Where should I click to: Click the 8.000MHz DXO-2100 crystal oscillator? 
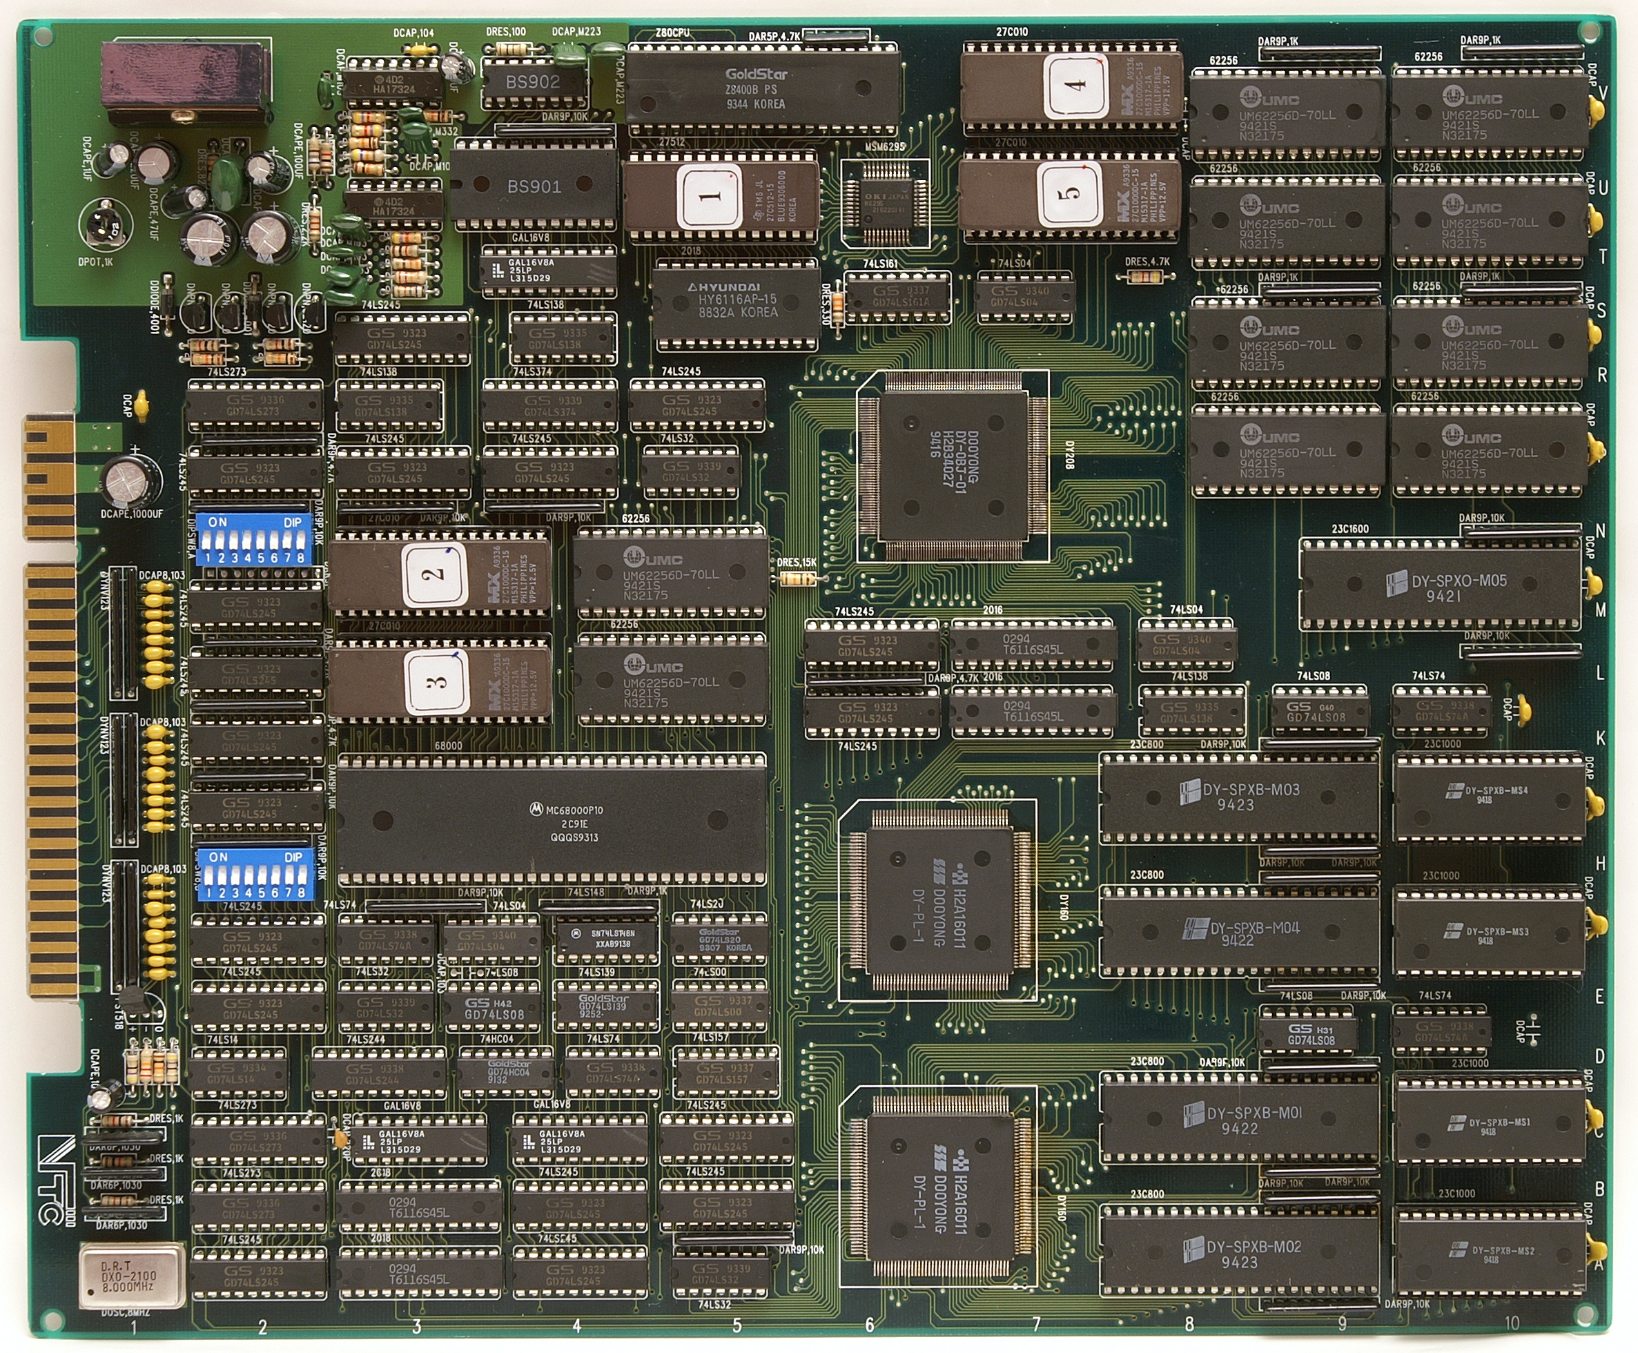[x=133, y=1276]
